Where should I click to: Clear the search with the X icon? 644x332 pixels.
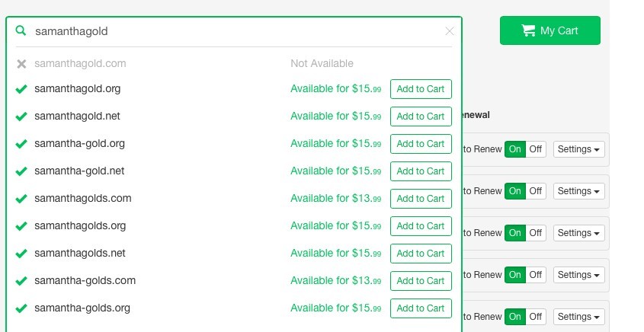450,31
